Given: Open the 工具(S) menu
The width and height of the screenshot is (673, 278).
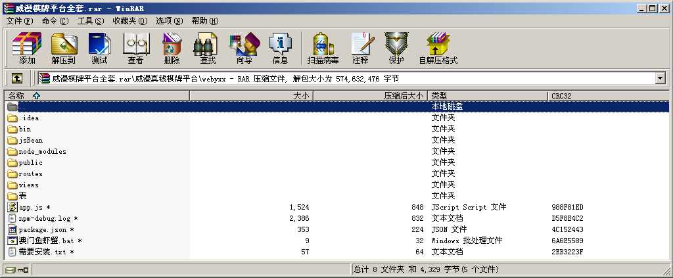Looking at the screenshot, I should 91,21.
